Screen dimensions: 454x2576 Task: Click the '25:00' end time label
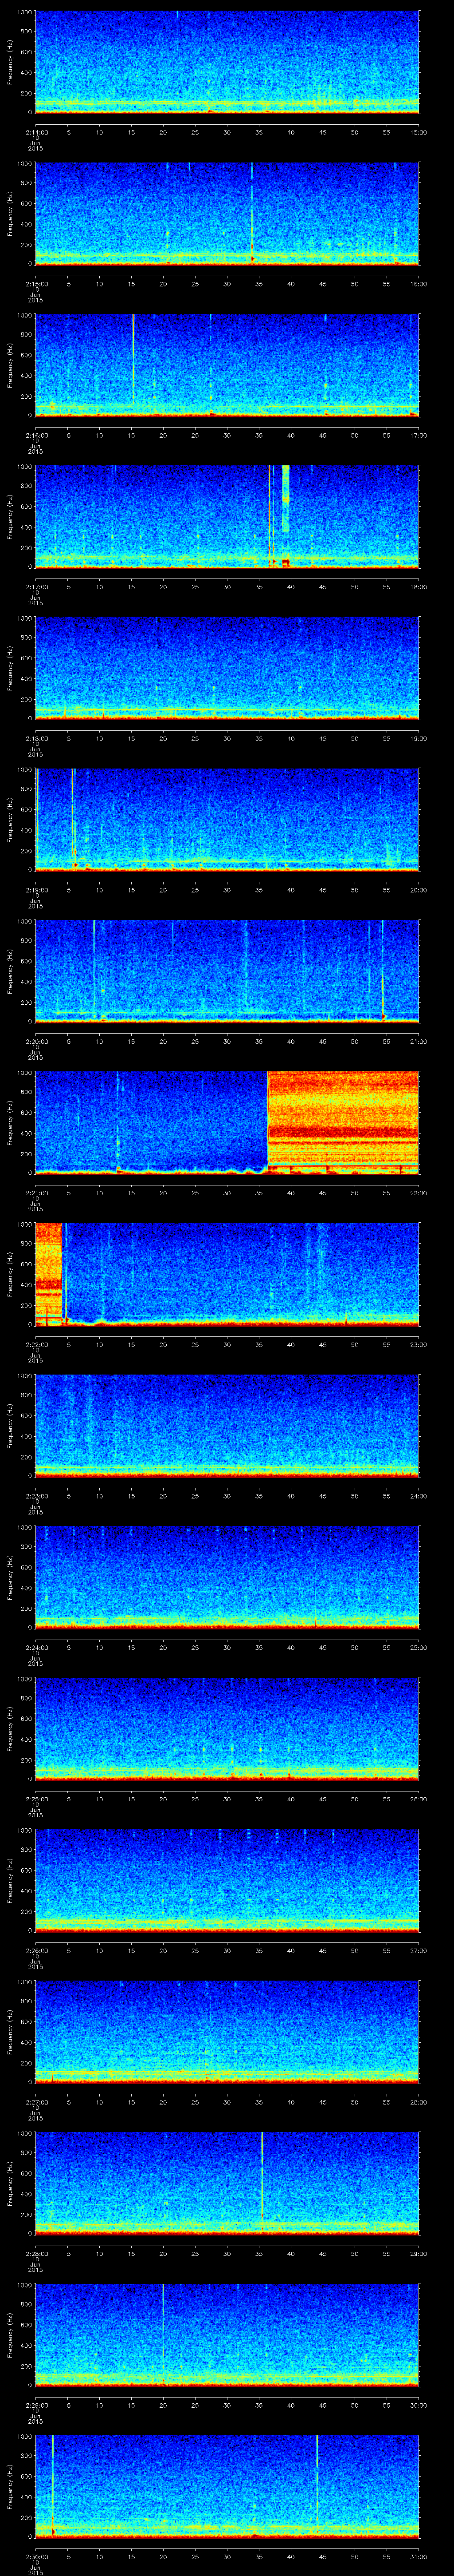[419, 1647]
